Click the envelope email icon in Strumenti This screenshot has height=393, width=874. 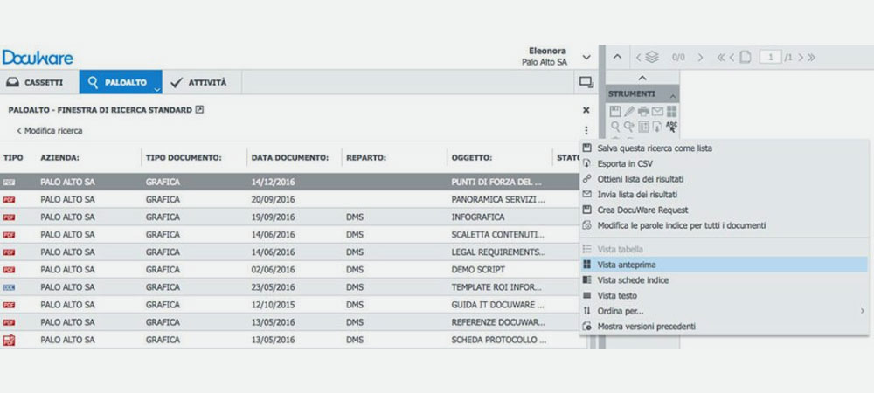[x=658, y=111]
